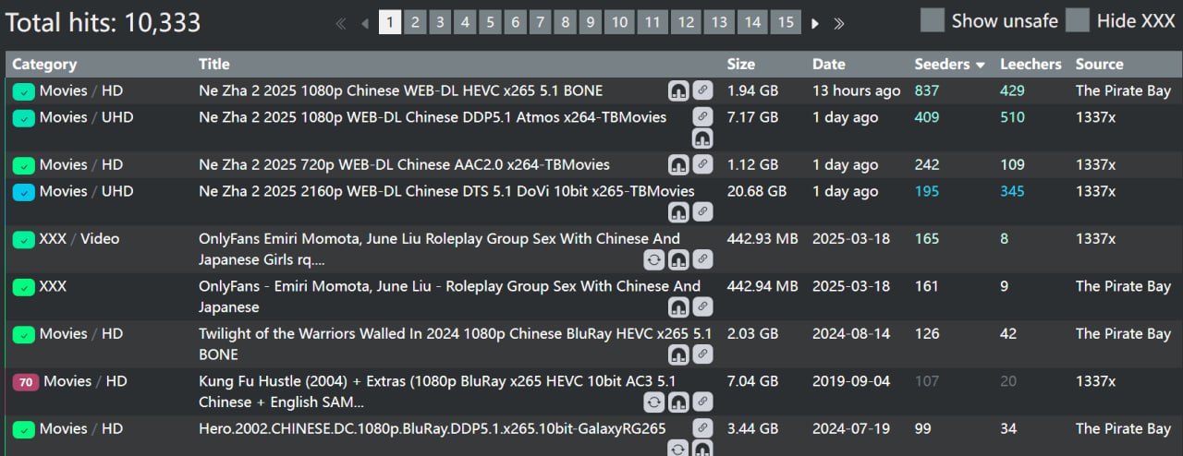Toggle Seeders column sort arrow
The width and height of the screenshot is (1183, 456).
coord(981,65)
